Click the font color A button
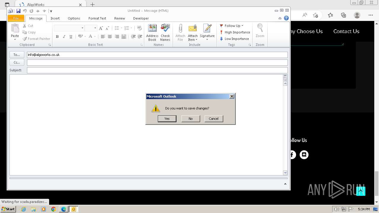Viewport: 379px width, 213px height. pos(91,36)
